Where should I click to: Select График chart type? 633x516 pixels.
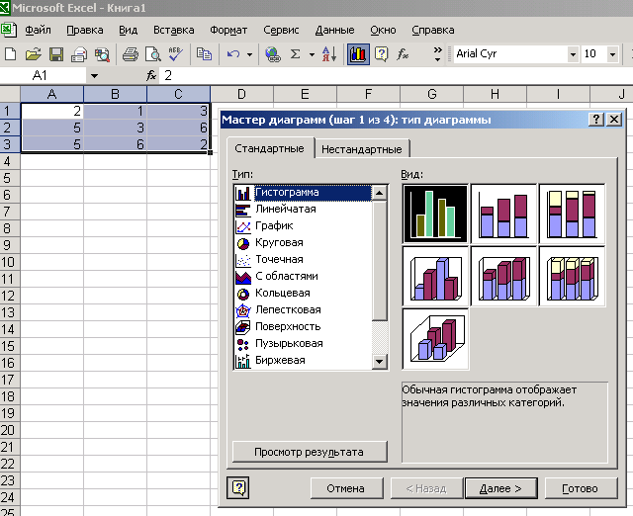(x=303, y=226)
